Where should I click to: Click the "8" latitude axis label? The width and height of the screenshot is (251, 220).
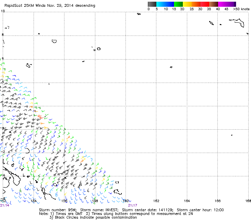pos(3,35)
